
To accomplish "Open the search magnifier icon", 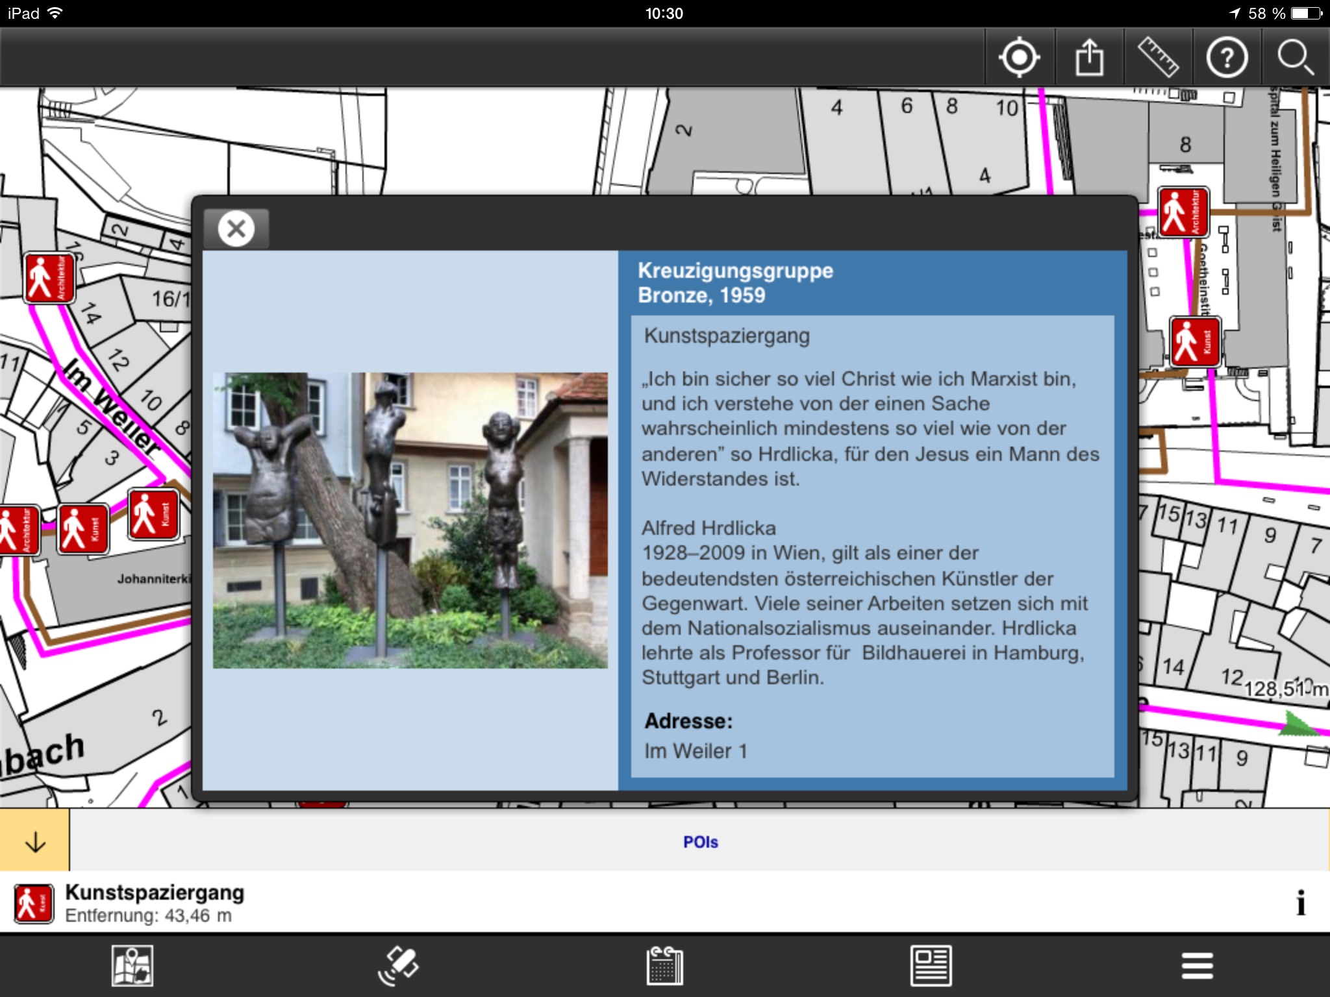I will click(1295, 57).
